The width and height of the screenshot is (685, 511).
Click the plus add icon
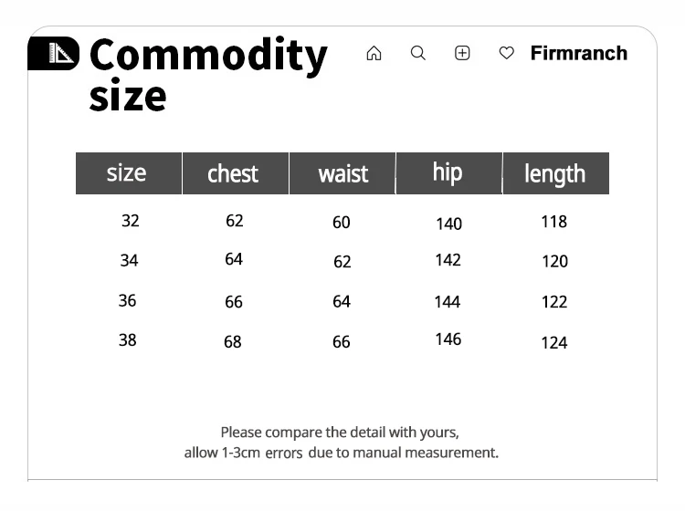coord(462,54)
